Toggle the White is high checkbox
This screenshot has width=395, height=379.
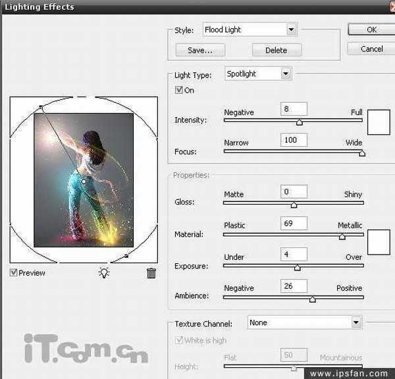click(179, 340)
